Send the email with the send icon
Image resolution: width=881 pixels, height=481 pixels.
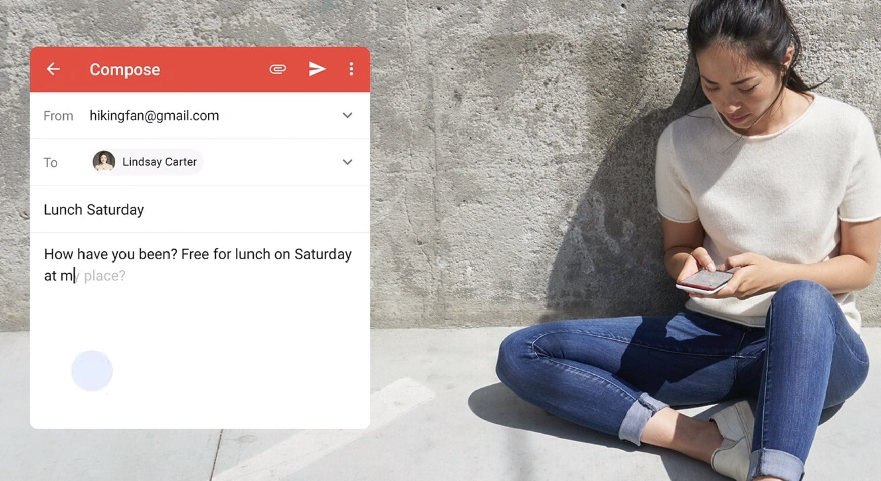pyautogui.click(x=317, y=69)
